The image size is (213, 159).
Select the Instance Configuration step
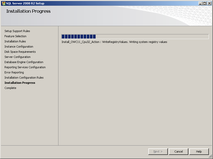tap(19, 47)
